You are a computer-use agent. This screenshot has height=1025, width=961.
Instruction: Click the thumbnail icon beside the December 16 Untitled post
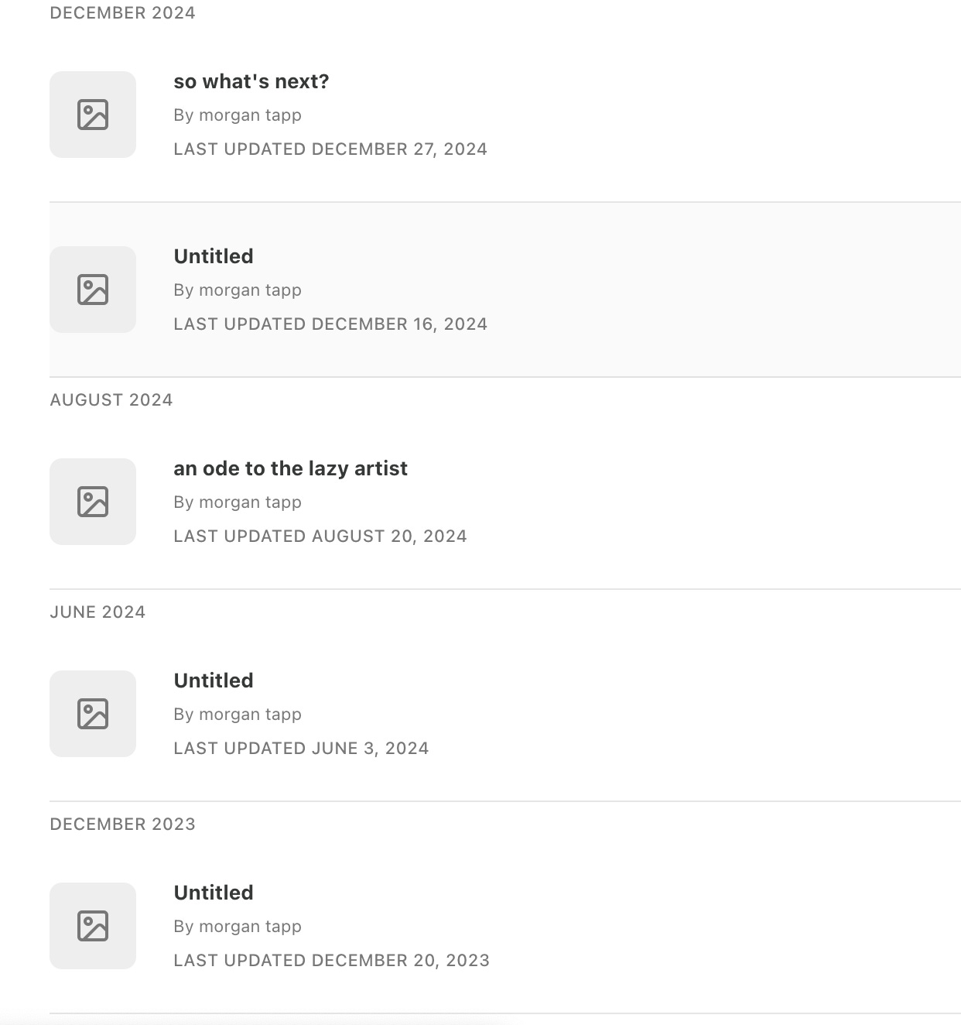(92, 289)
